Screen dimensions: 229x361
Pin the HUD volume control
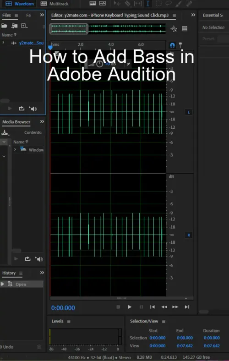pos(128,64)
